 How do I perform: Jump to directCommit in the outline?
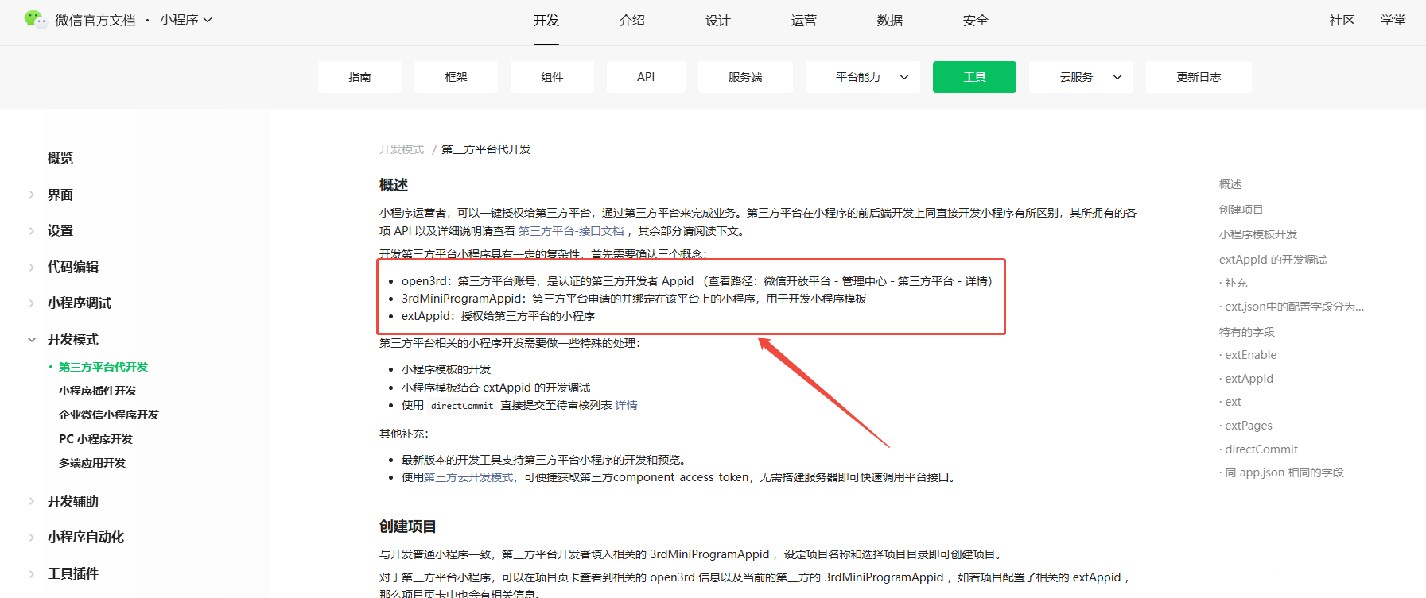pyautogui.click(x=1261, y=449)
